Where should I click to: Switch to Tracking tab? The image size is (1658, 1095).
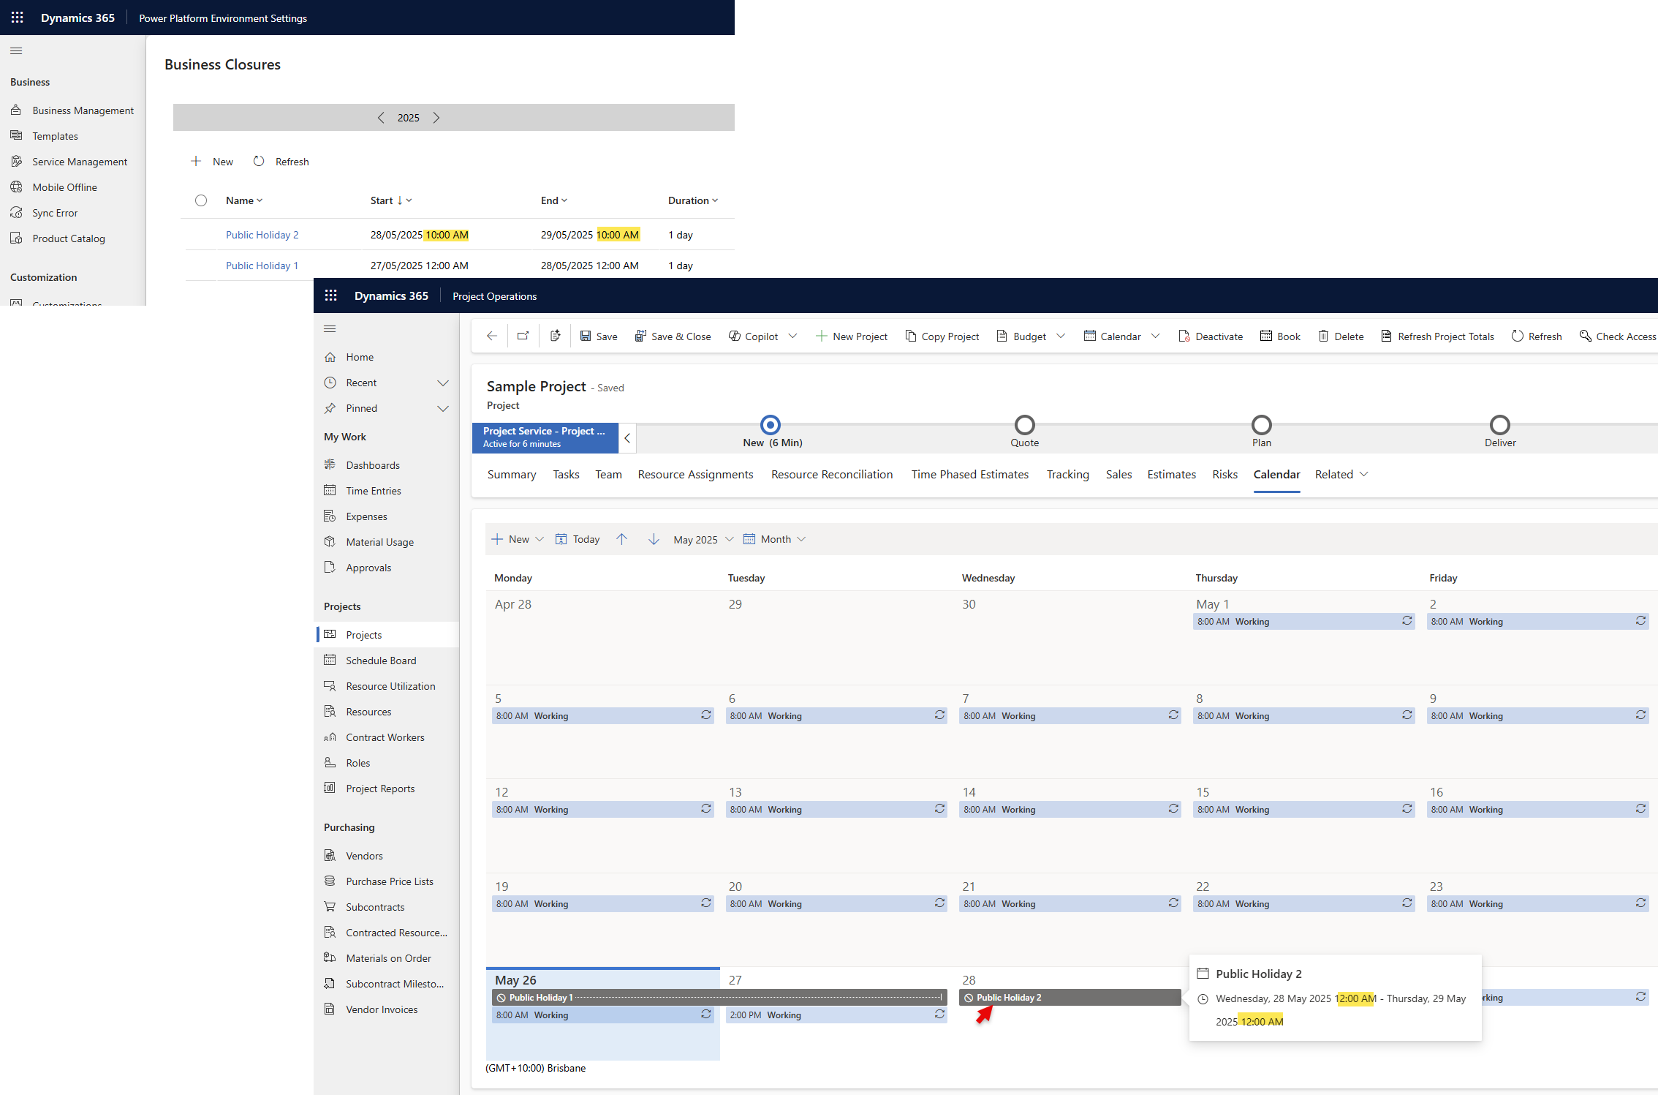1067,474
